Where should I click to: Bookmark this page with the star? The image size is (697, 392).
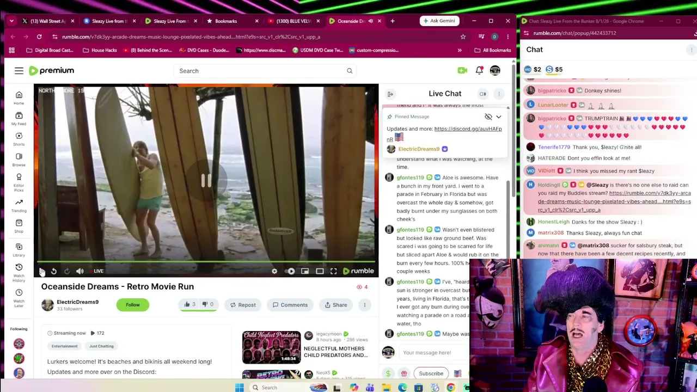tap(463, 37)
